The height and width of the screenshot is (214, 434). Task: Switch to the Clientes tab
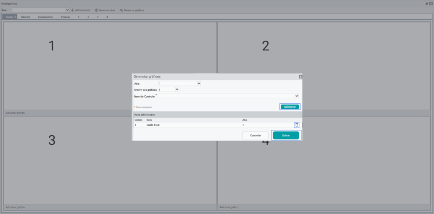point(25,17)
